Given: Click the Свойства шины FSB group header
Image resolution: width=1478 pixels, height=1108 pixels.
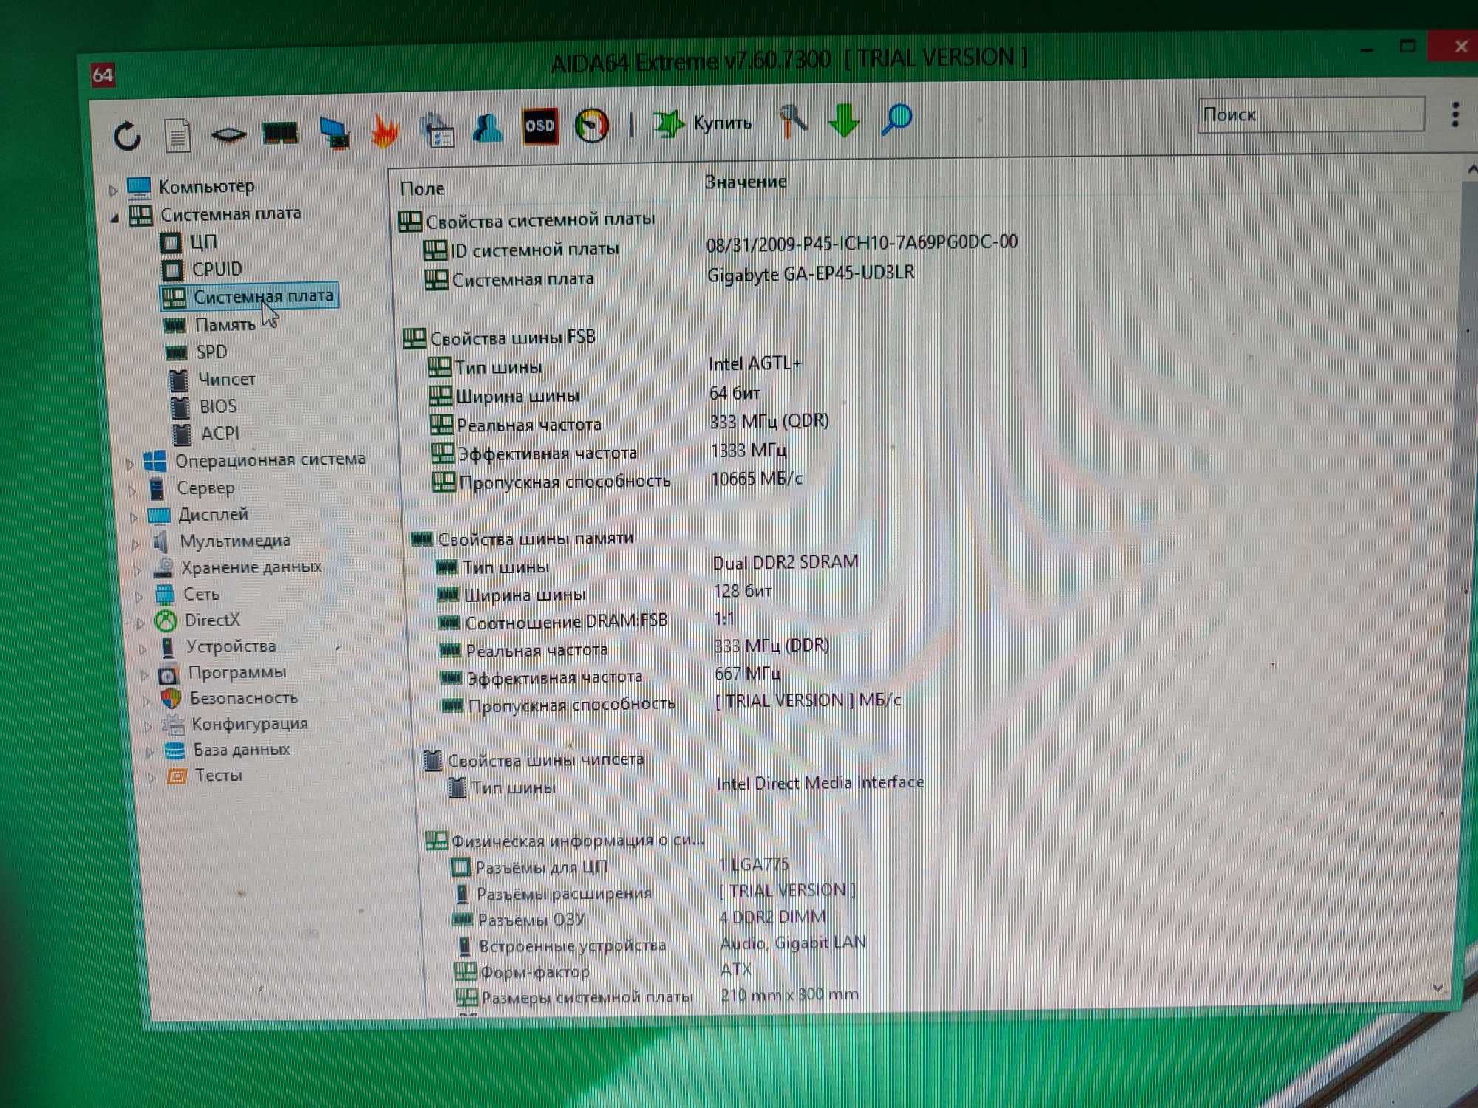Looking at the screenshot, I should point(500,338).
